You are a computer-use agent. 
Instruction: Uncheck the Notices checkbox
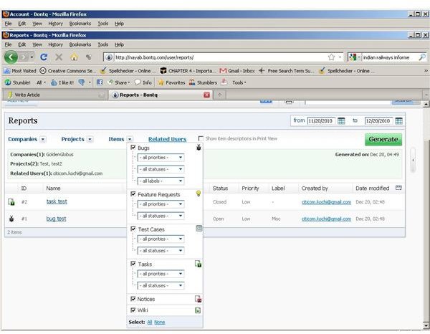coord(133,299)
